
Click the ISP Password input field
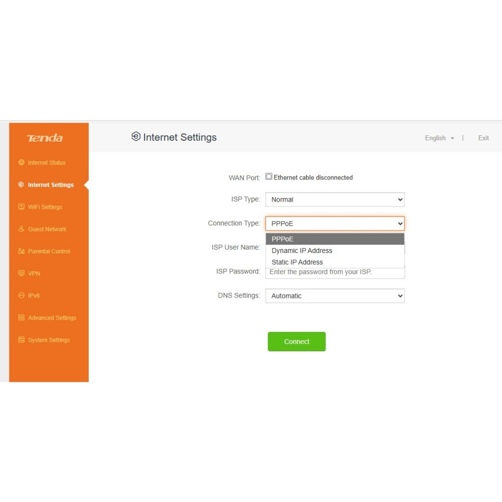click(x=335, y=273)
